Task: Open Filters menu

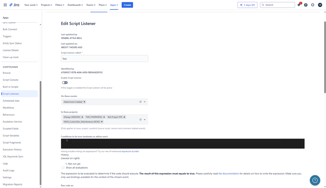Action: click(60, 5)
